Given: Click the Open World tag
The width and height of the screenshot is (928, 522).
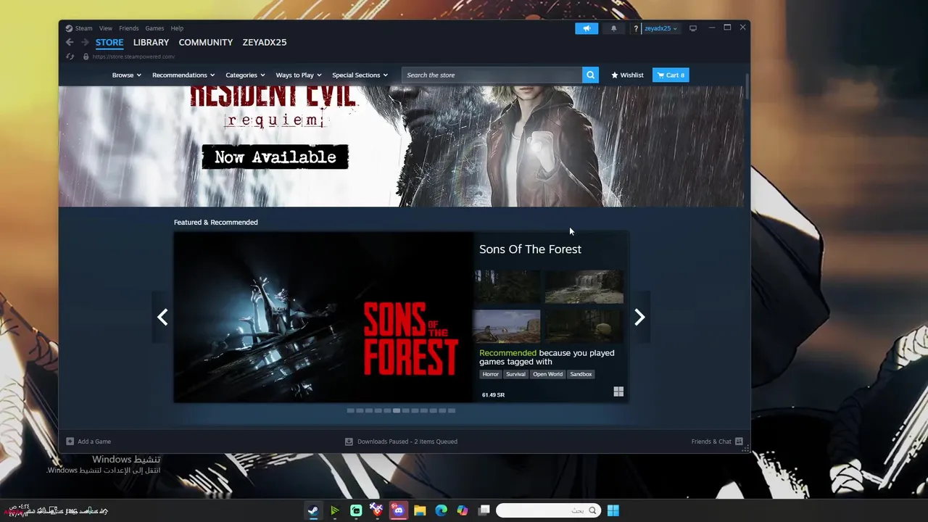Looking at the screenshot, I should (547, 374).
